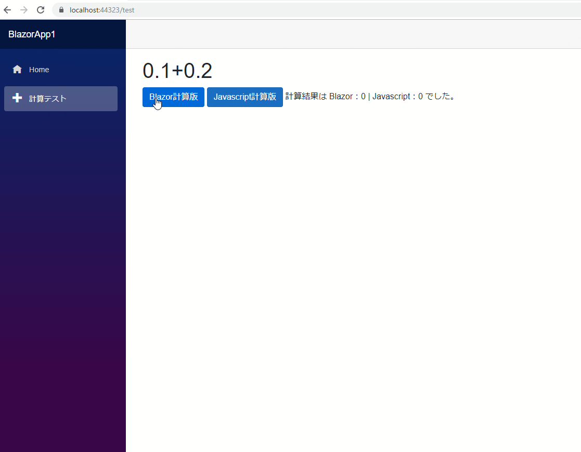Image resolution: width=581 pixels, height=452 pixels.
Task: Reload the page with the refresh icon
Action: click(41, 10)
